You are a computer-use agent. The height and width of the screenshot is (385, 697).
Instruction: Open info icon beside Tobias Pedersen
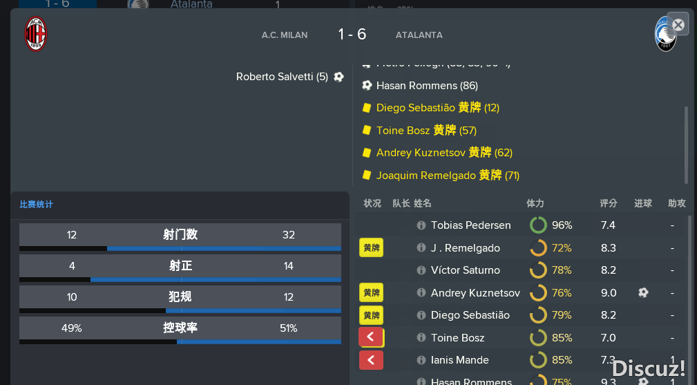click(421, 225)
